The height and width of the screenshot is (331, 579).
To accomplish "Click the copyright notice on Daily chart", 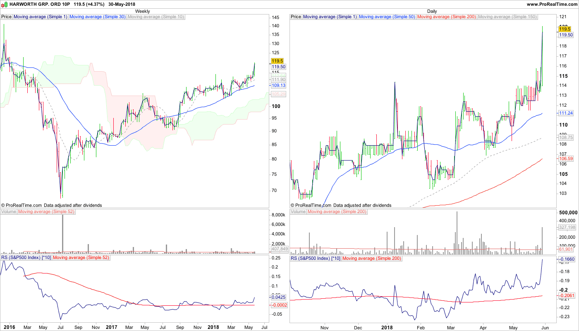I will click(341, 205).
